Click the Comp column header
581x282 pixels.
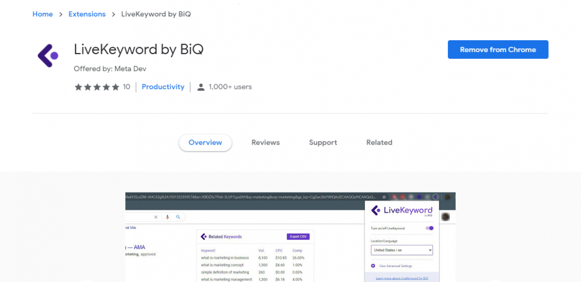(x=297, y=251)
